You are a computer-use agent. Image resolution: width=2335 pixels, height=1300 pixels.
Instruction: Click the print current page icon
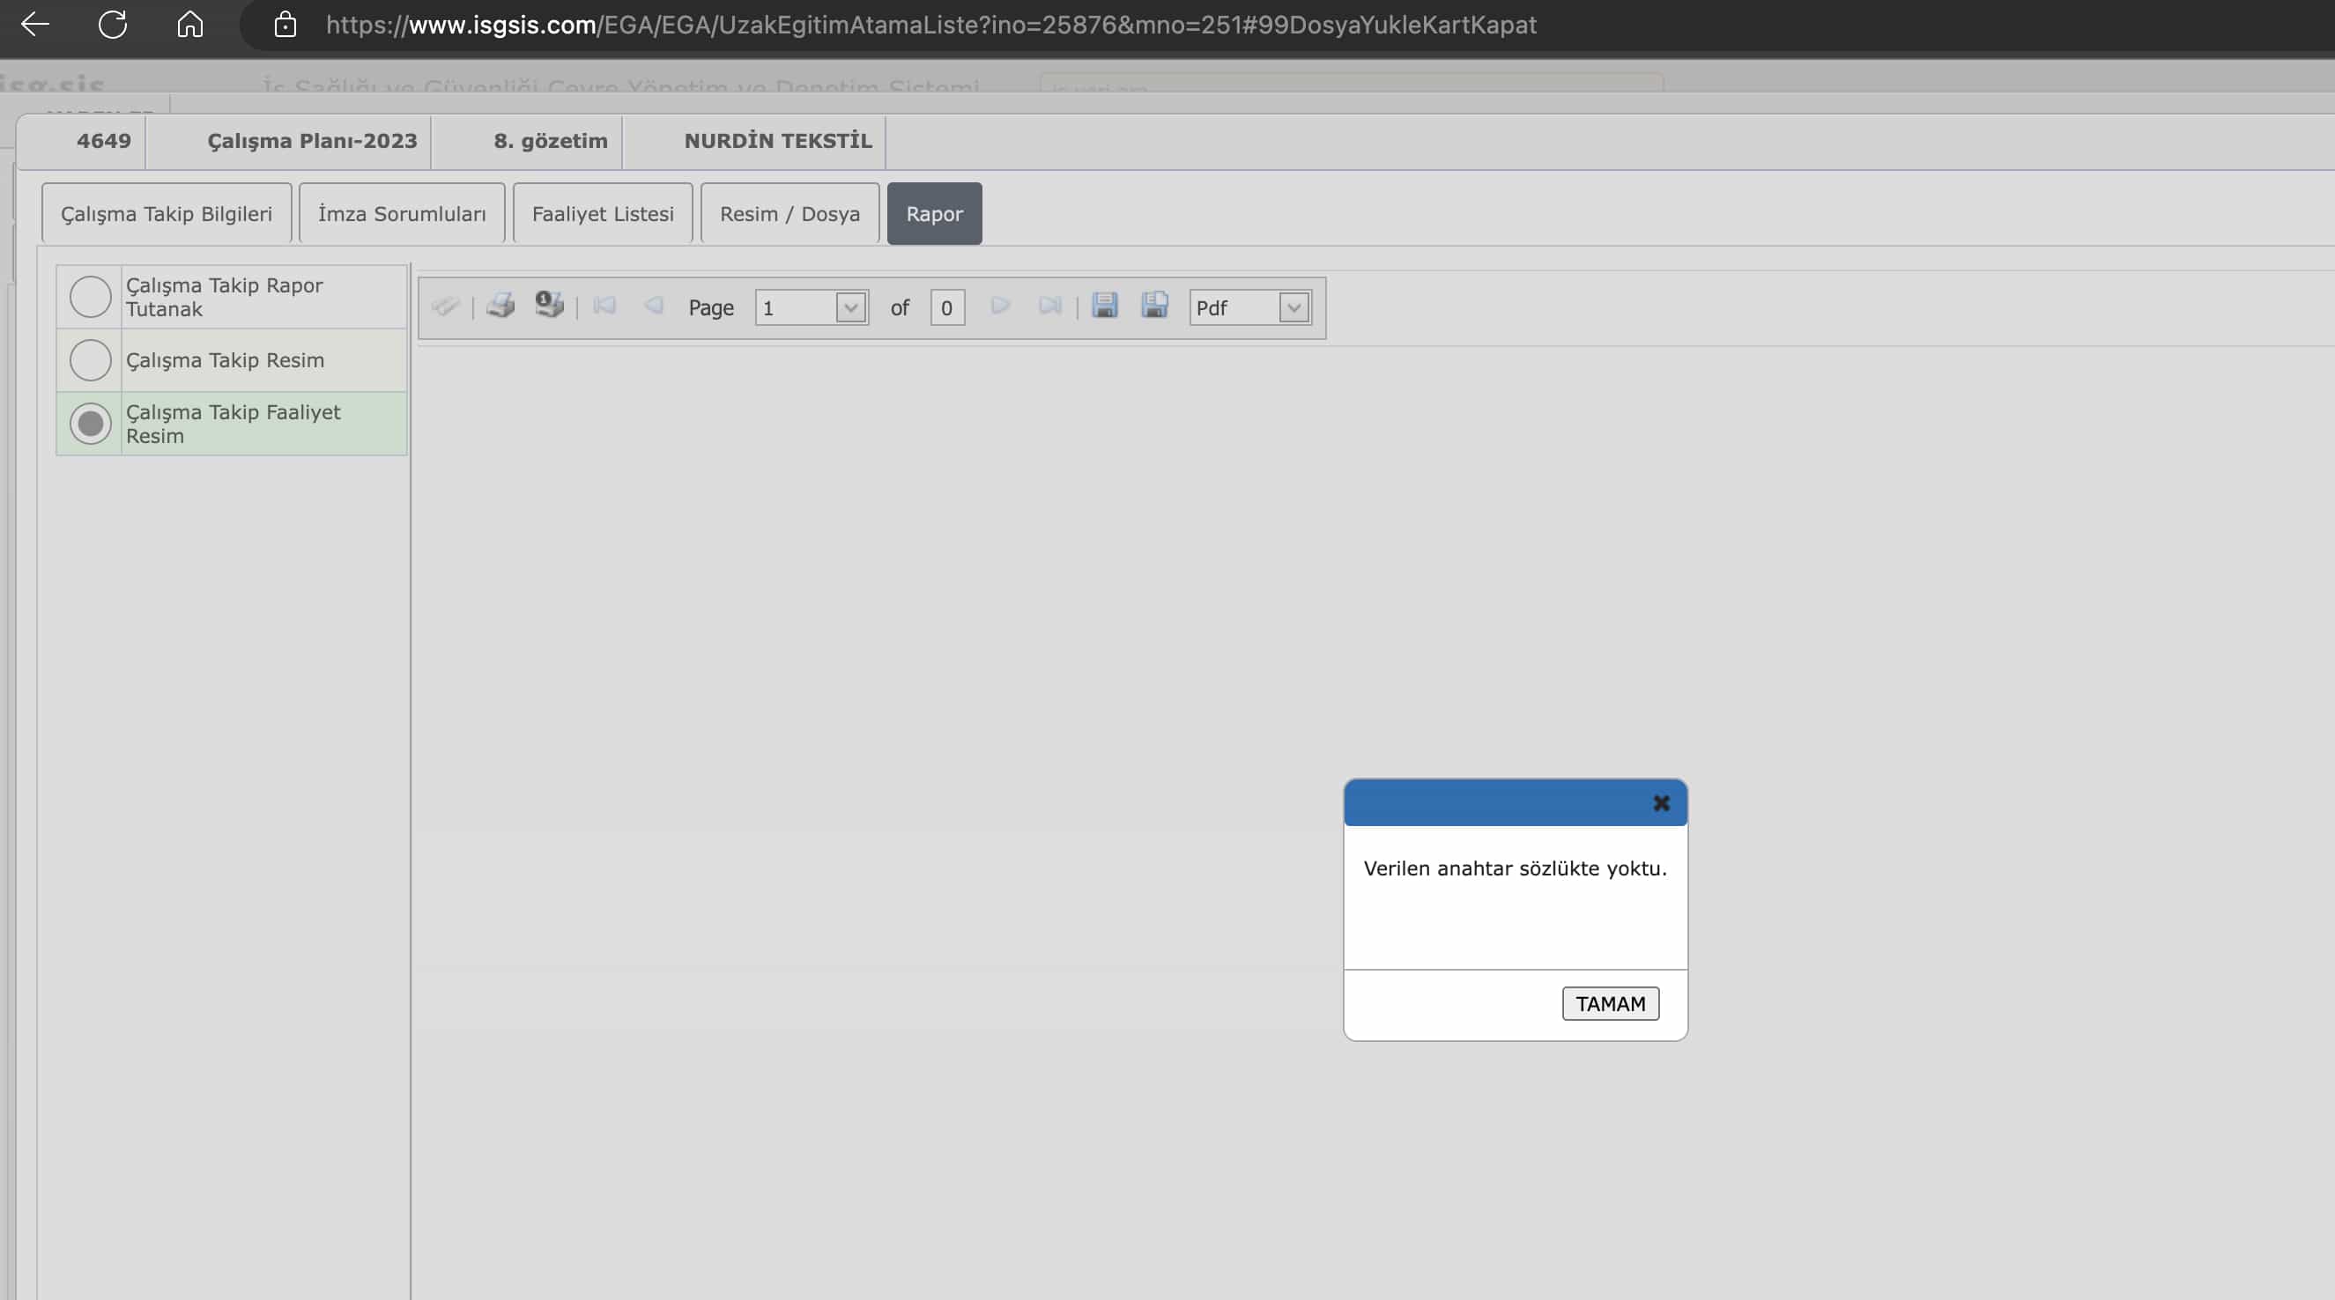[549, 306]
